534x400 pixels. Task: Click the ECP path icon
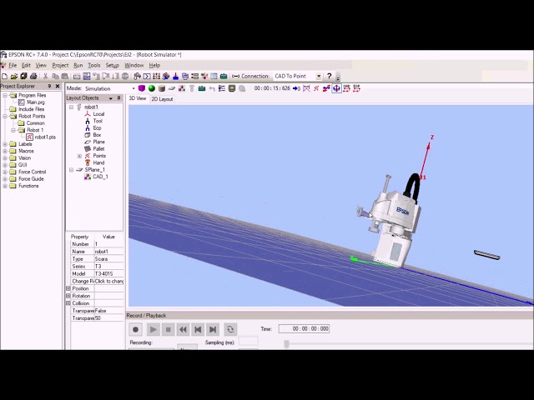[356, 88]
